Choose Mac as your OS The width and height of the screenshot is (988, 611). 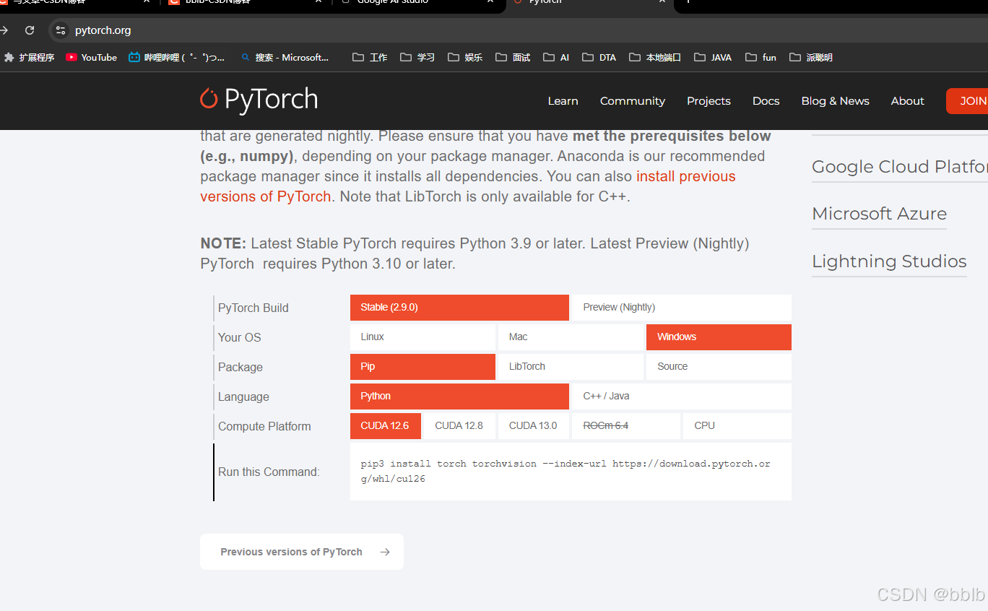(x=571, y=337)
